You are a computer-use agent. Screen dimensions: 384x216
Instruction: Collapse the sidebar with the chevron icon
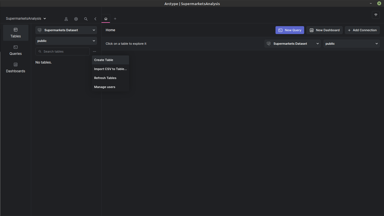click(x=95, y=19)
